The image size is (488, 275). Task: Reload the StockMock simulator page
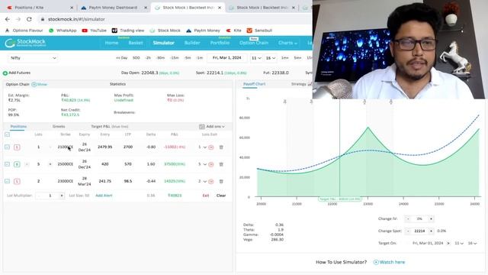coord(29,19)
